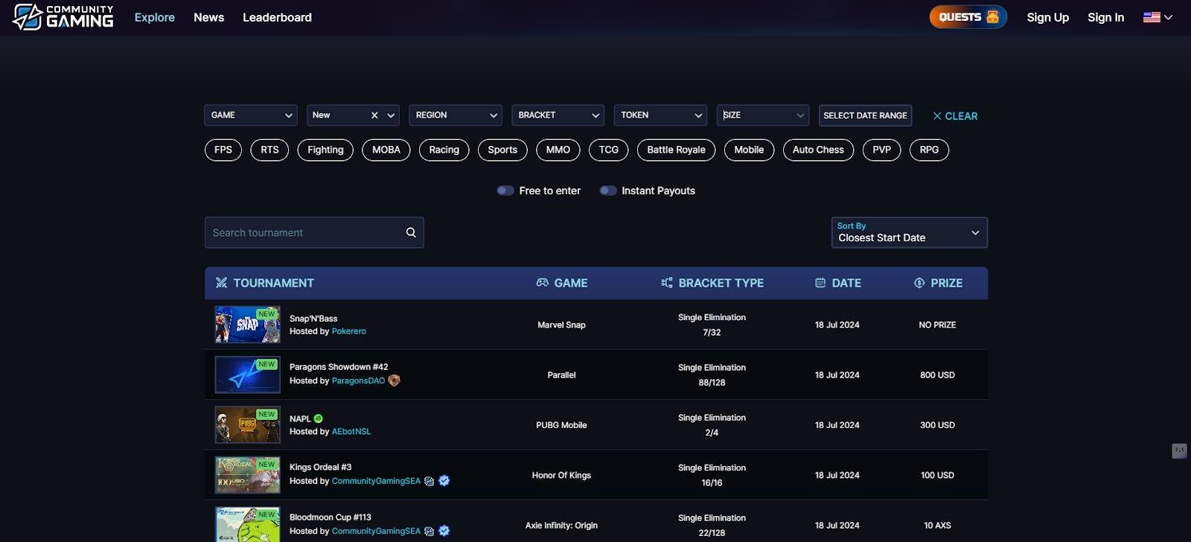Click the search magnifier icon

tap(411, 232)
